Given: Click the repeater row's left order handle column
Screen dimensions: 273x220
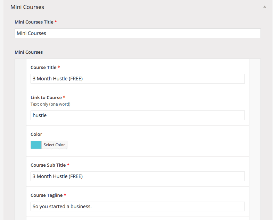Looking at the screenshot, I should [x=20, y=139].
